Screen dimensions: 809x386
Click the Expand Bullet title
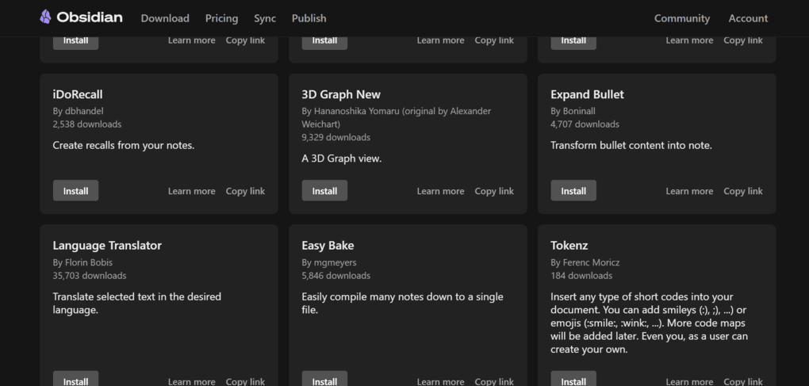pyautogui.click(x=587, y=94)
